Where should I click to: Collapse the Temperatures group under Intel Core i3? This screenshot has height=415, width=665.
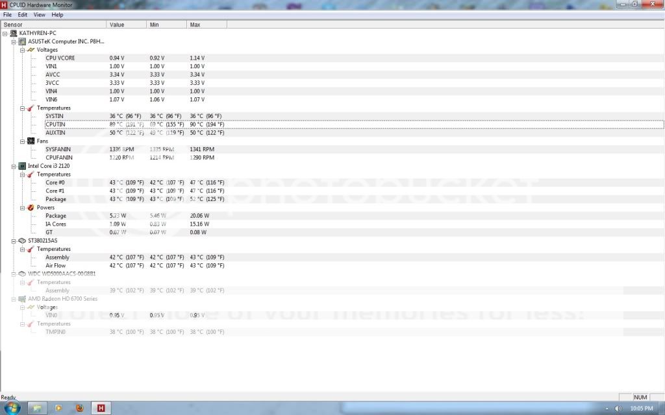[23, 174]
